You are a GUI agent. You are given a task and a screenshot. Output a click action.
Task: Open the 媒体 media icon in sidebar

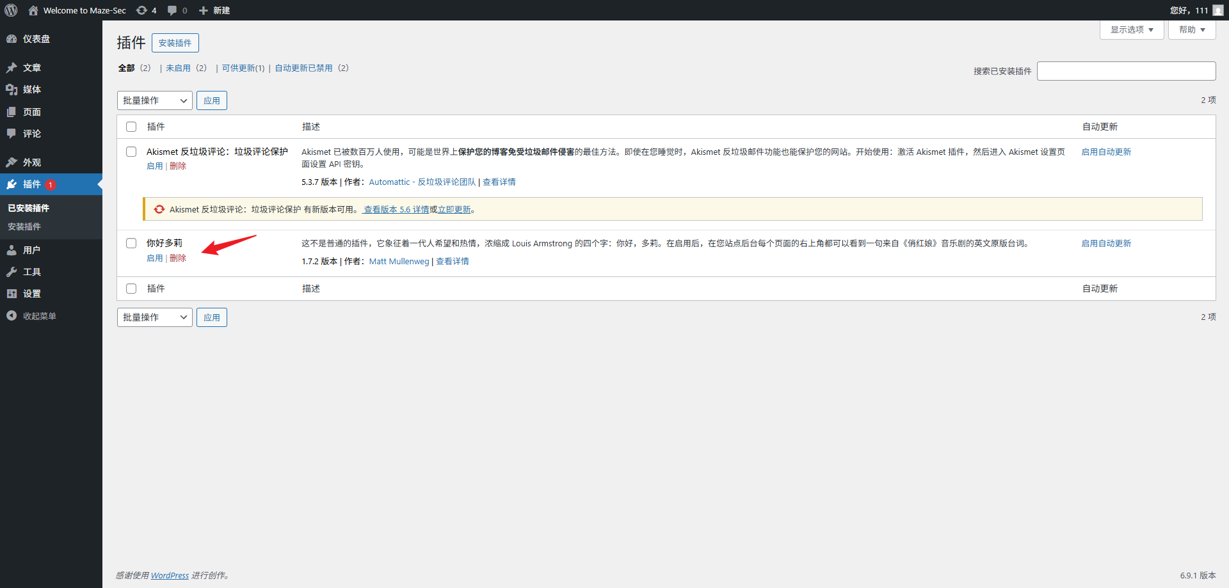point(12,90)
